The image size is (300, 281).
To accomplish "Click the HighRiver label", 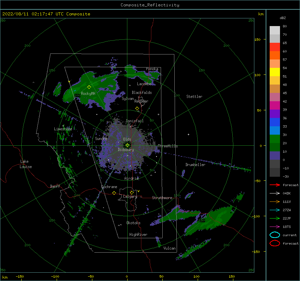I will tap(138, 235).
